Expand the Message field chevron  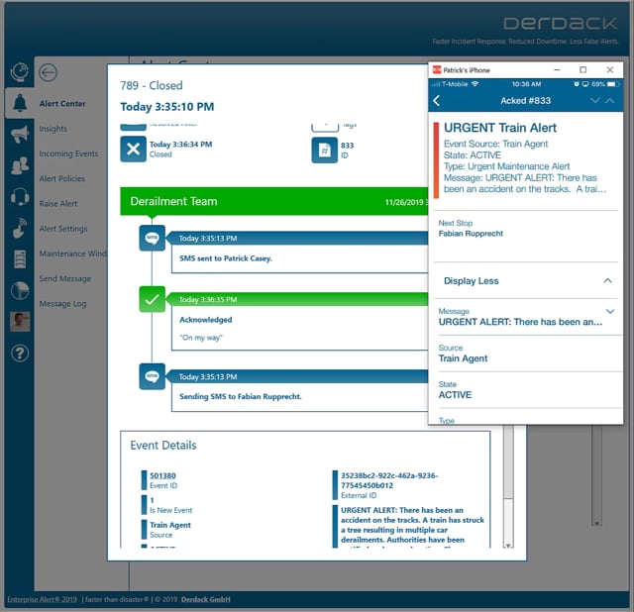[x=610, y=311]
